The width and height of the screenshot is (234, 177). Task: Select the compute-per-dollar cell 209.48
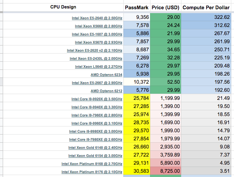(x=206, y=66)
